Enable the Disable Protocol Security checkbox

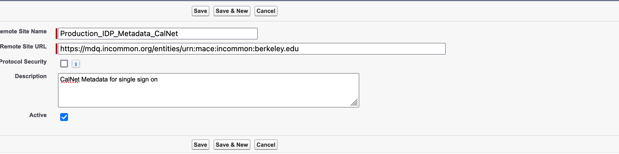pyautogui.click(x=64, y=64)
